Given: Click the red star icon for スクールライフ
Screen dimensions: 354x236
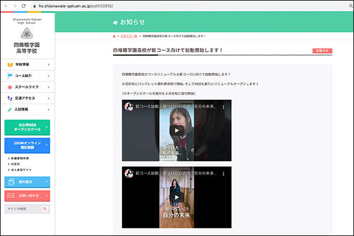Looking at the screenshot, I should click(x=9, y=87).
